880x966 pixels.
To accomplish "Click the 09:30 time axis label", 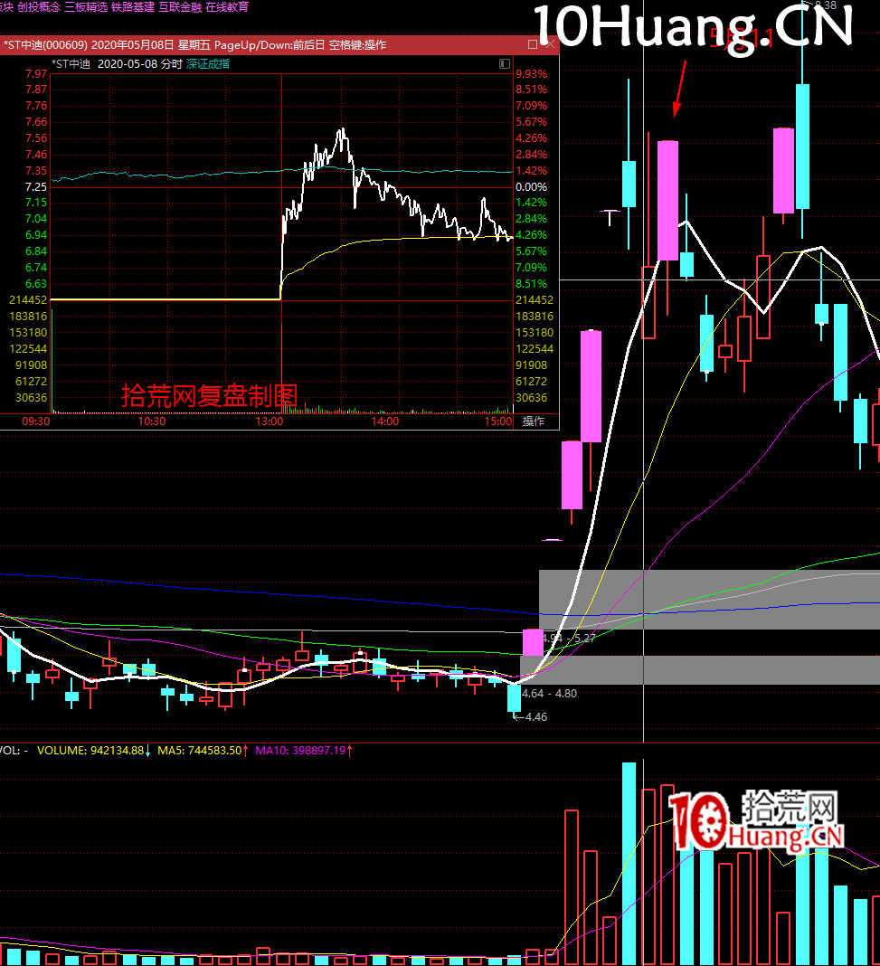I will (x=35, y=421).
